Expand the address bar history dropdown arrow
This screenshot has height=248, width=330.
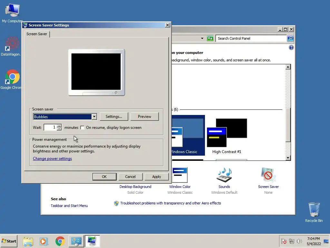202,38
